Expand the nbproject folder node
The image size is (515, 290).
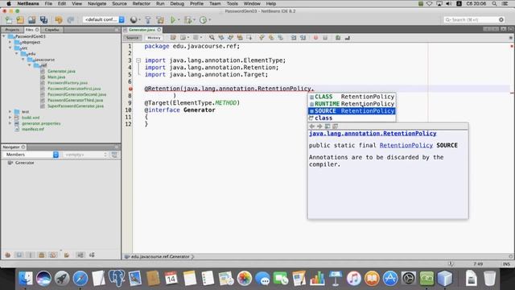[x=10, y=43]
